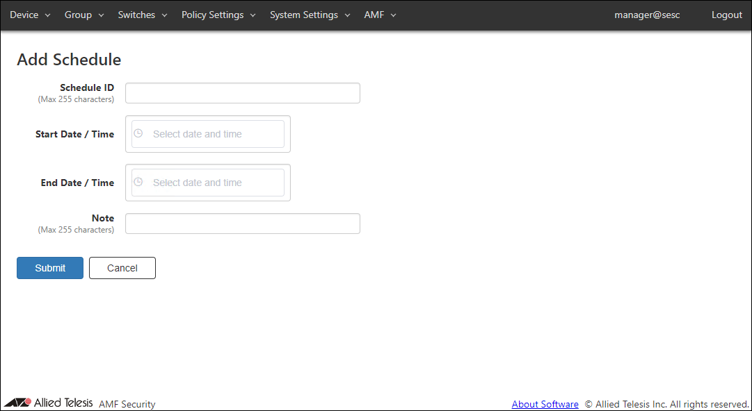Open the Device menu
Screen dimensions: 752x411
[30, 15]
